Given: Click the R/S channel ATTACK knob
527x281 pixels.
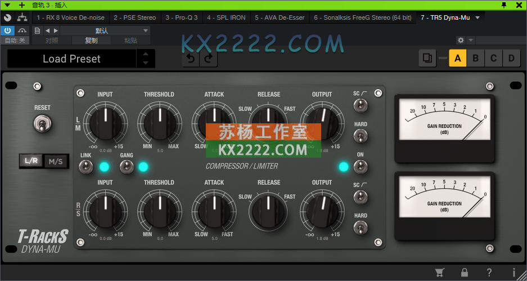Looking at the screenshot, I should 214,212.
